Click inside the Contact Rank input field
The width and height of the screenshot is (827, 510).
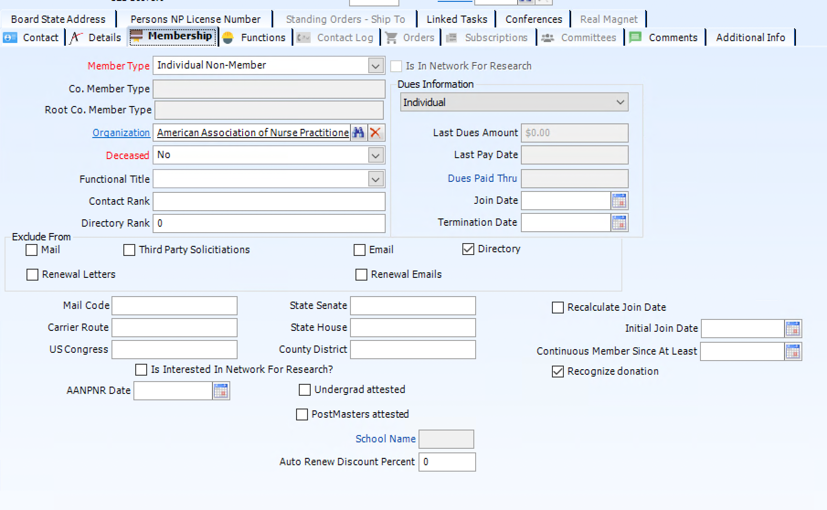pos(269,201)
